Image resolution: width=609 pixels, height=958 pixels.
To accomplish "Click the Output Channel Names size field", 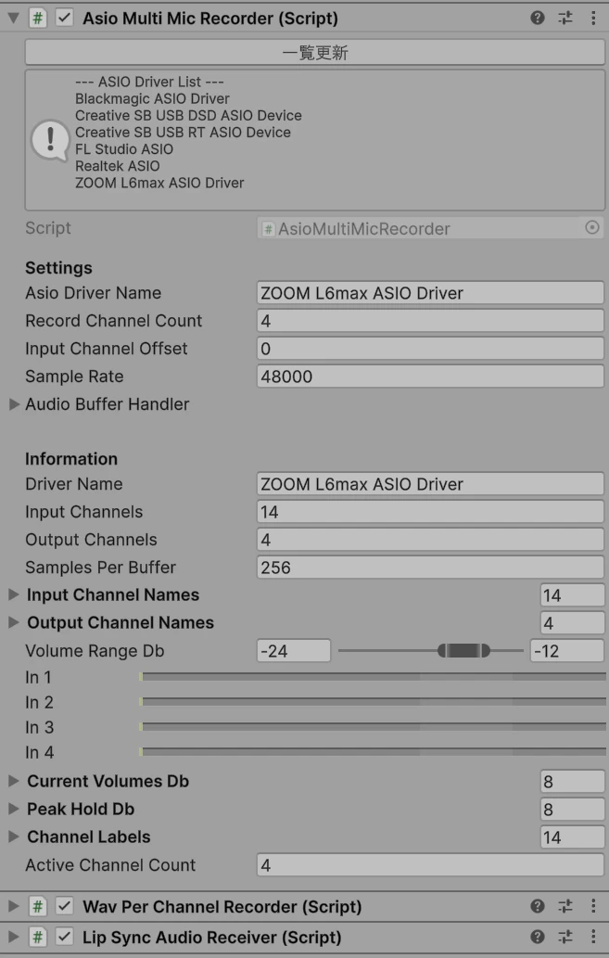I will [572, 622].
